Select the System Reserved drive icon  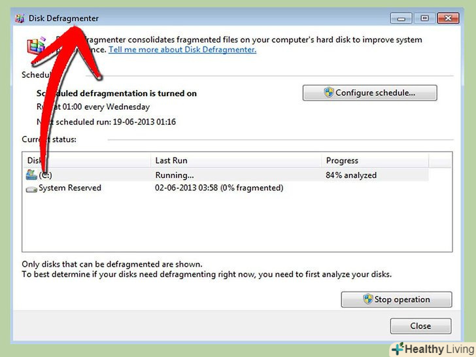click(31, 190)
